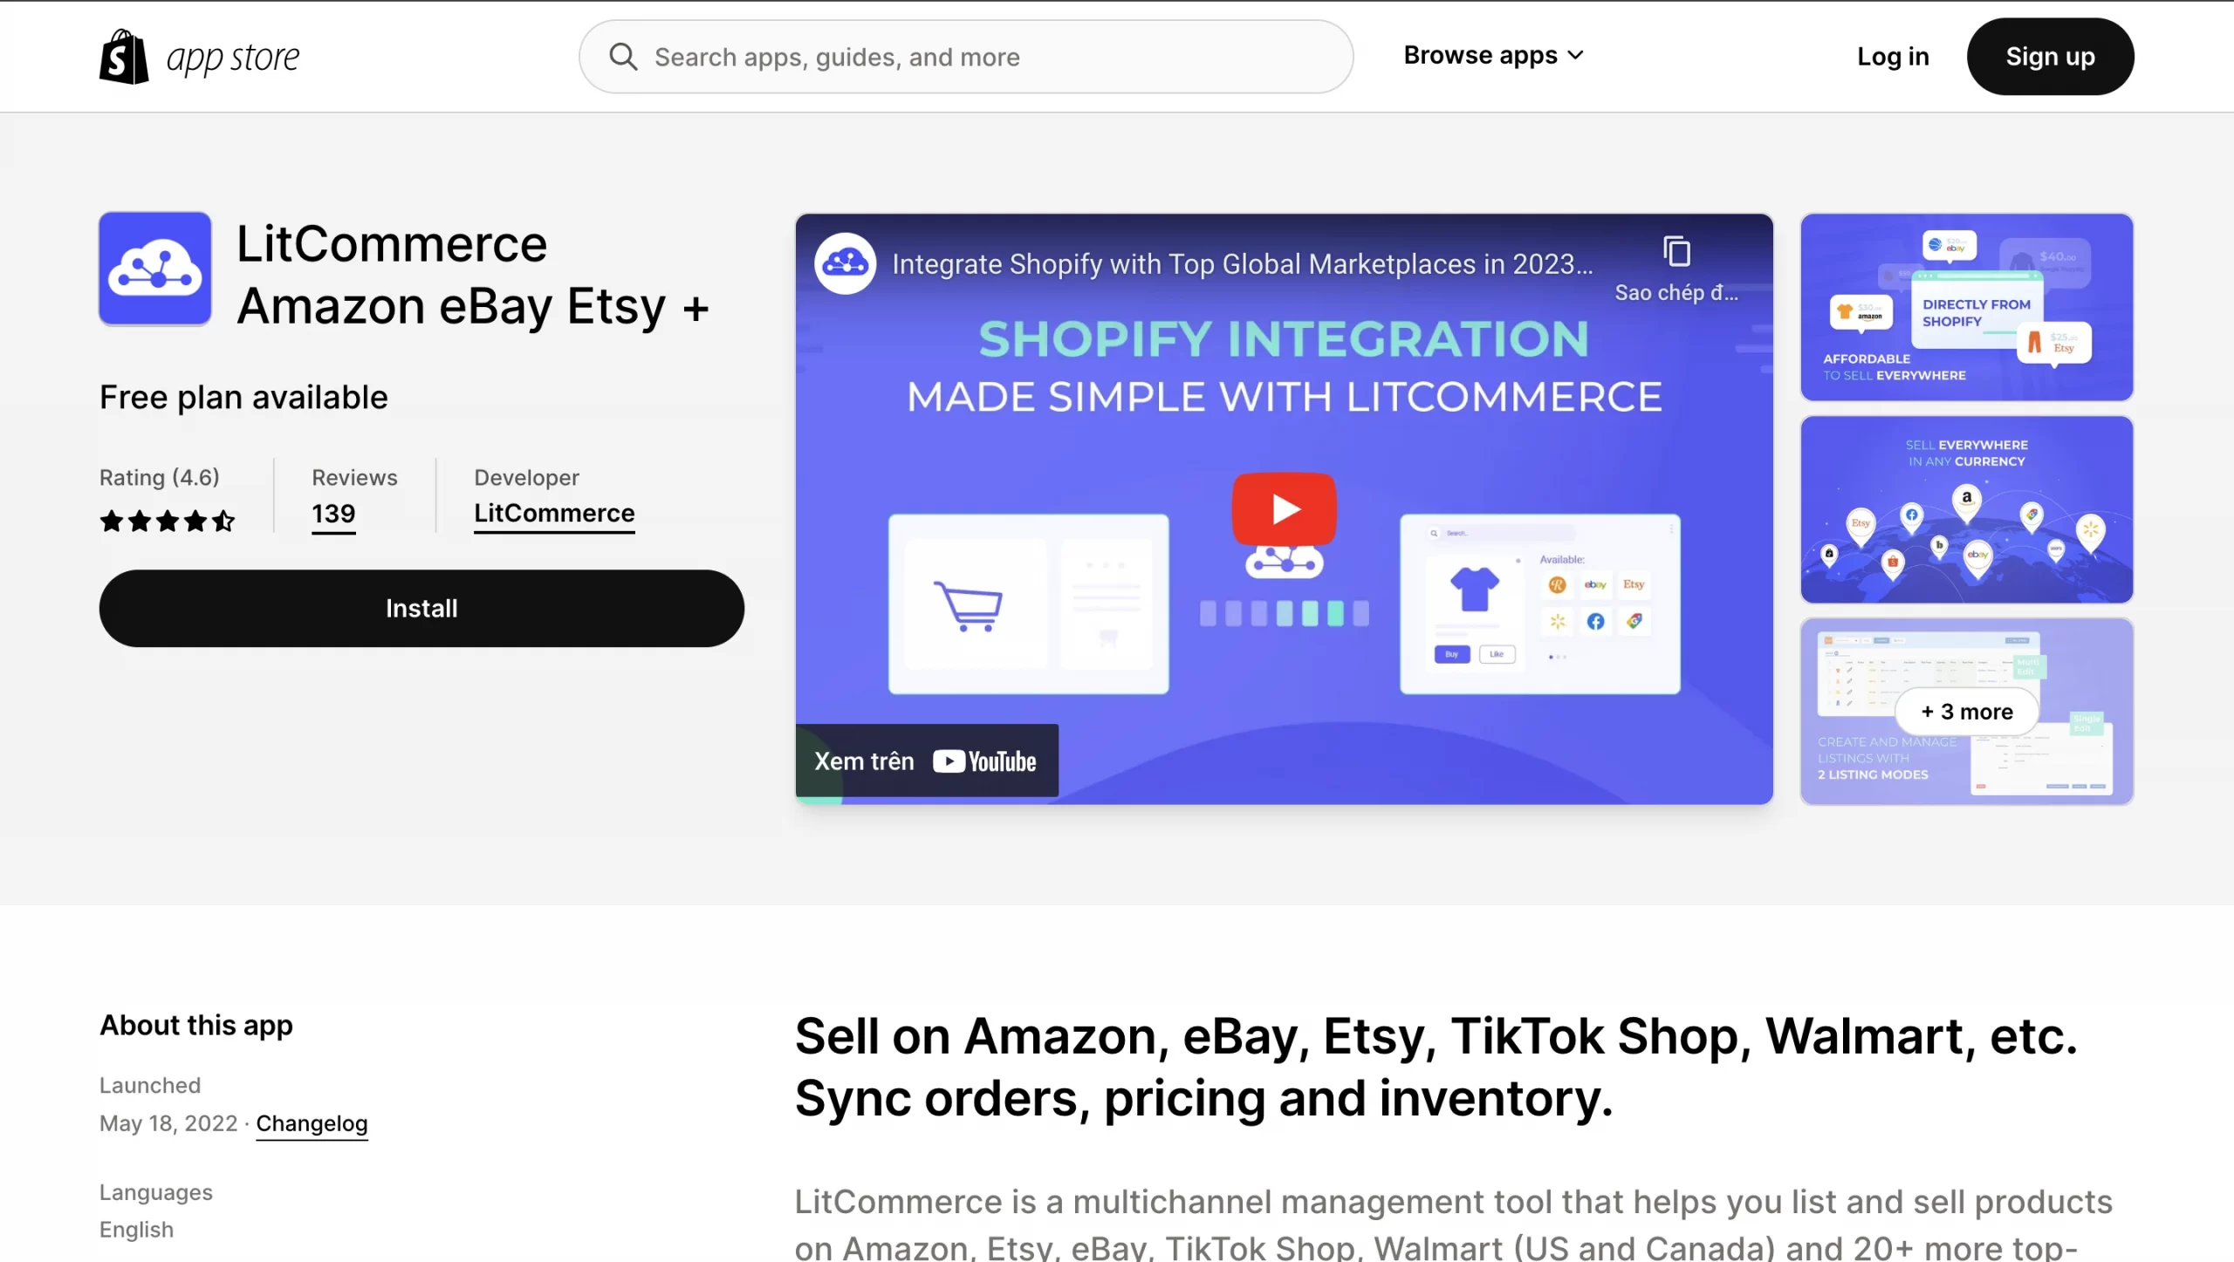Image resolution: width=2234 pixels, height=1262 pixels.
Task: Click the '+3 more' images expander
Action: [1967, 710]
